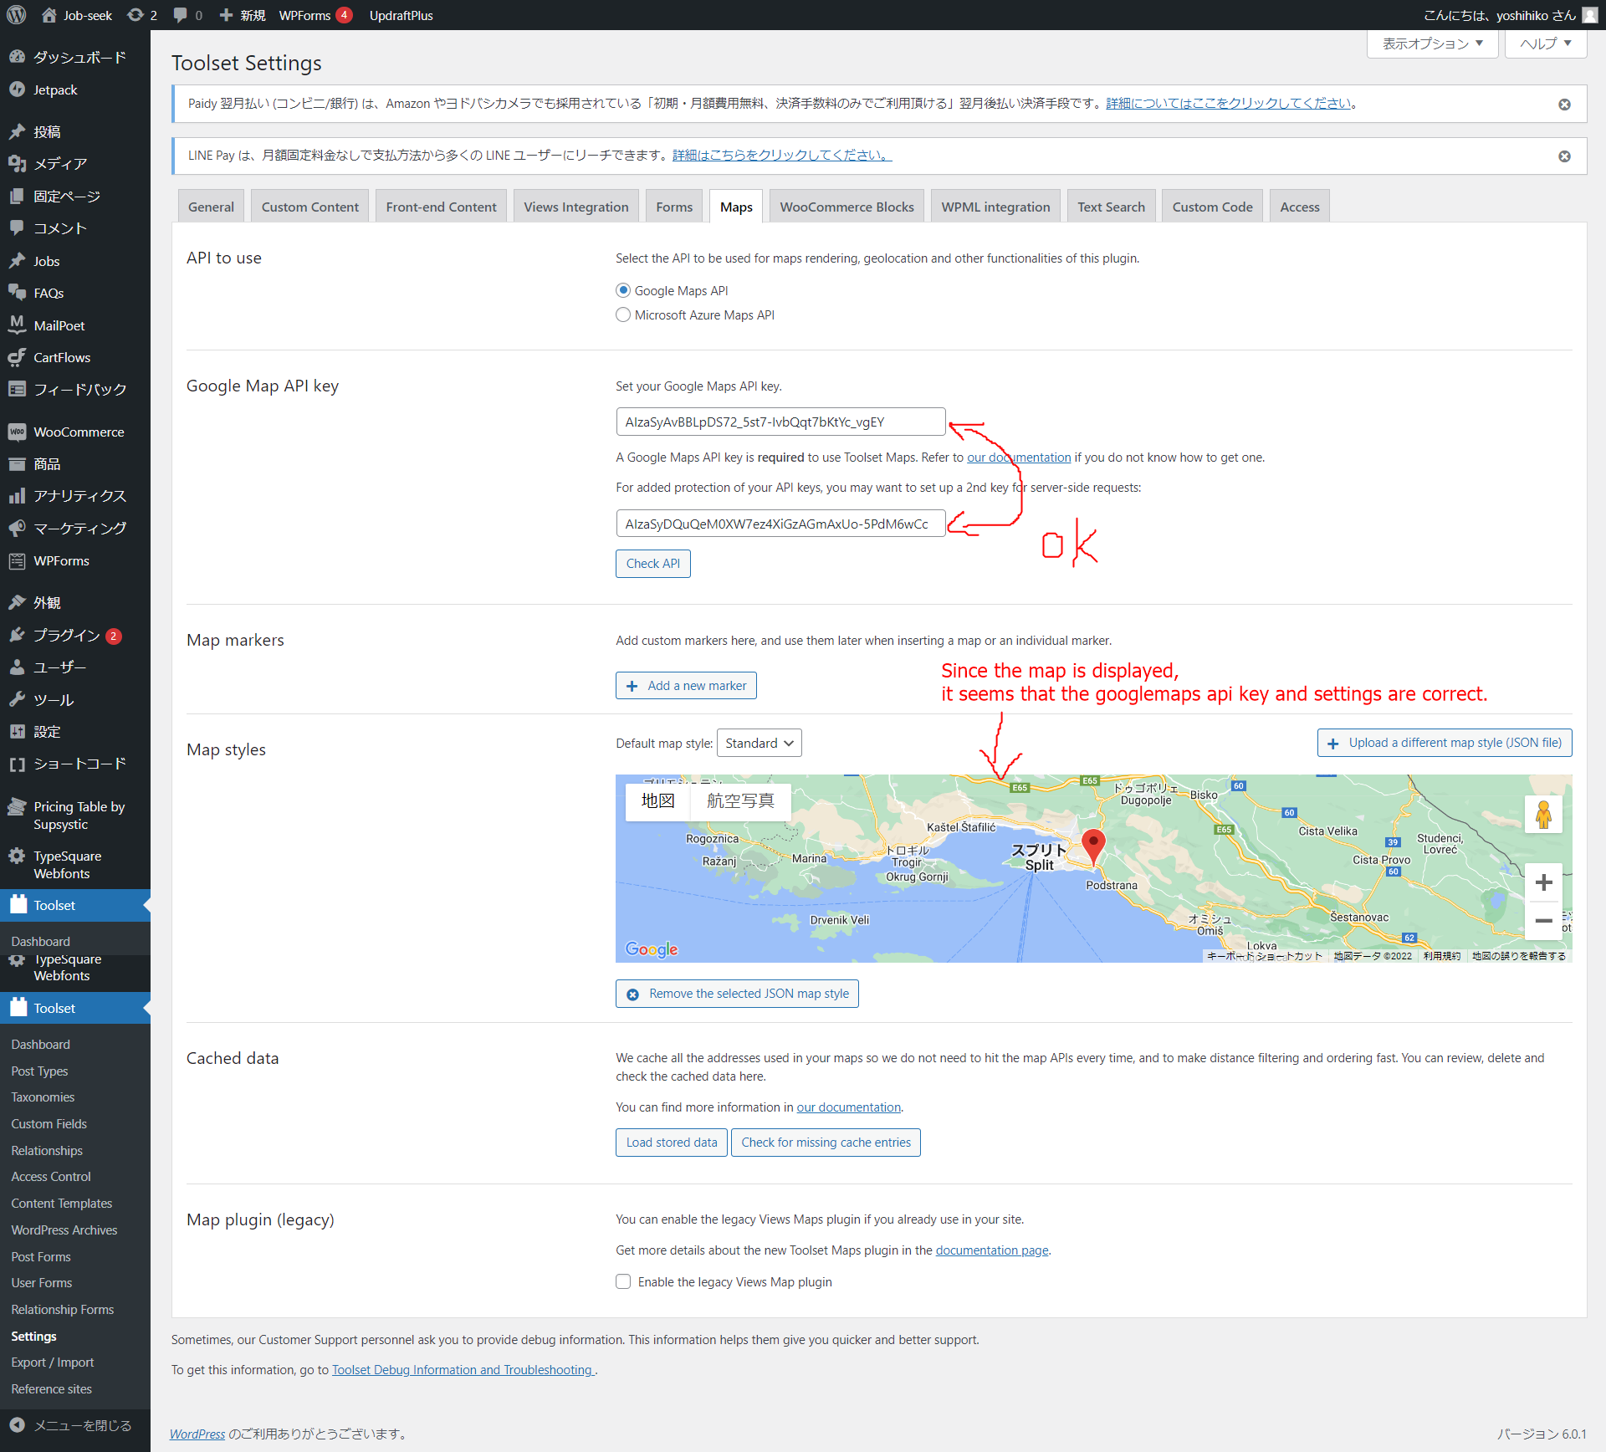Viewport: 1606px width, 1452px height.
Task: Click the WordPress logo in admin bar
Action: point(16,15)
